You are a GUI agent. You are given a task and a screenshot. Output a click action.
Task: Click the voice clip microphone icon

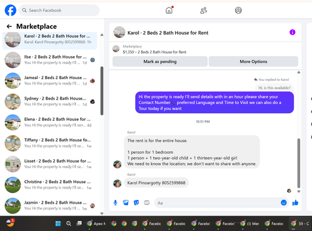tap(115, 202)
